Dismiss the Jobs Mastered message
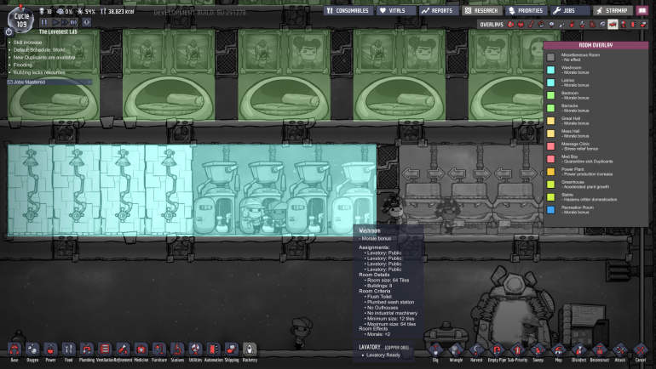This screenshot has height=369, width=656. click(89, 82)
